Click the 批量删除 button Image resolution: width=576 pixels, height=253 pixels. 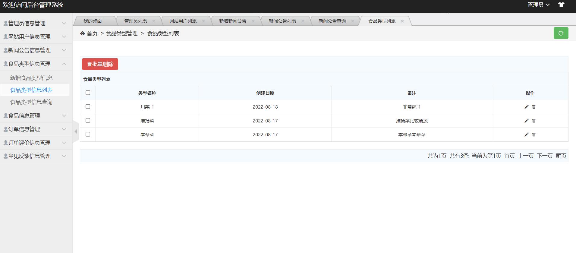[x=100, y=64]
